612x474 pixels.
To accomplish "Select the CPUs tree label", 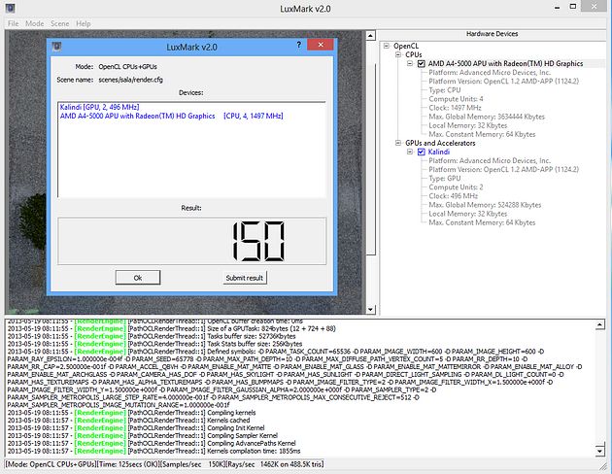I will click(413, 54).
